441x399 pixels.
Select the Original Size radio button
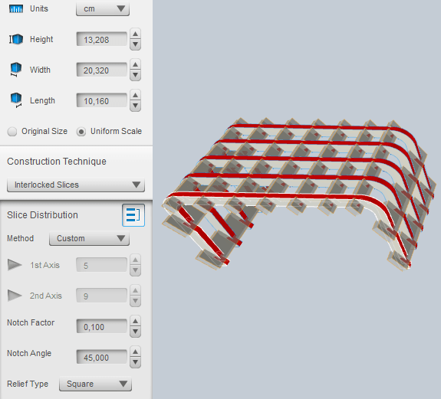click(x=12, y=132)
